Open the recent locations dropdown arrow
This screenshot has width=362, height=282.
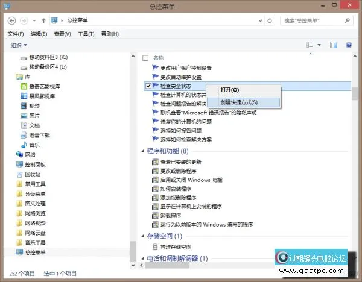[34, 20]
